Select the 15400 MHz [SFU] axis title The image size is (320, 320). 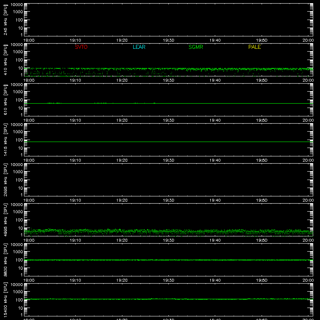coord(5,300)
